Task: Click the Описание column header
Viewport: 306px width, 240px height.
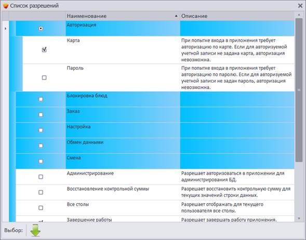Action: click(x=237, y=16)
